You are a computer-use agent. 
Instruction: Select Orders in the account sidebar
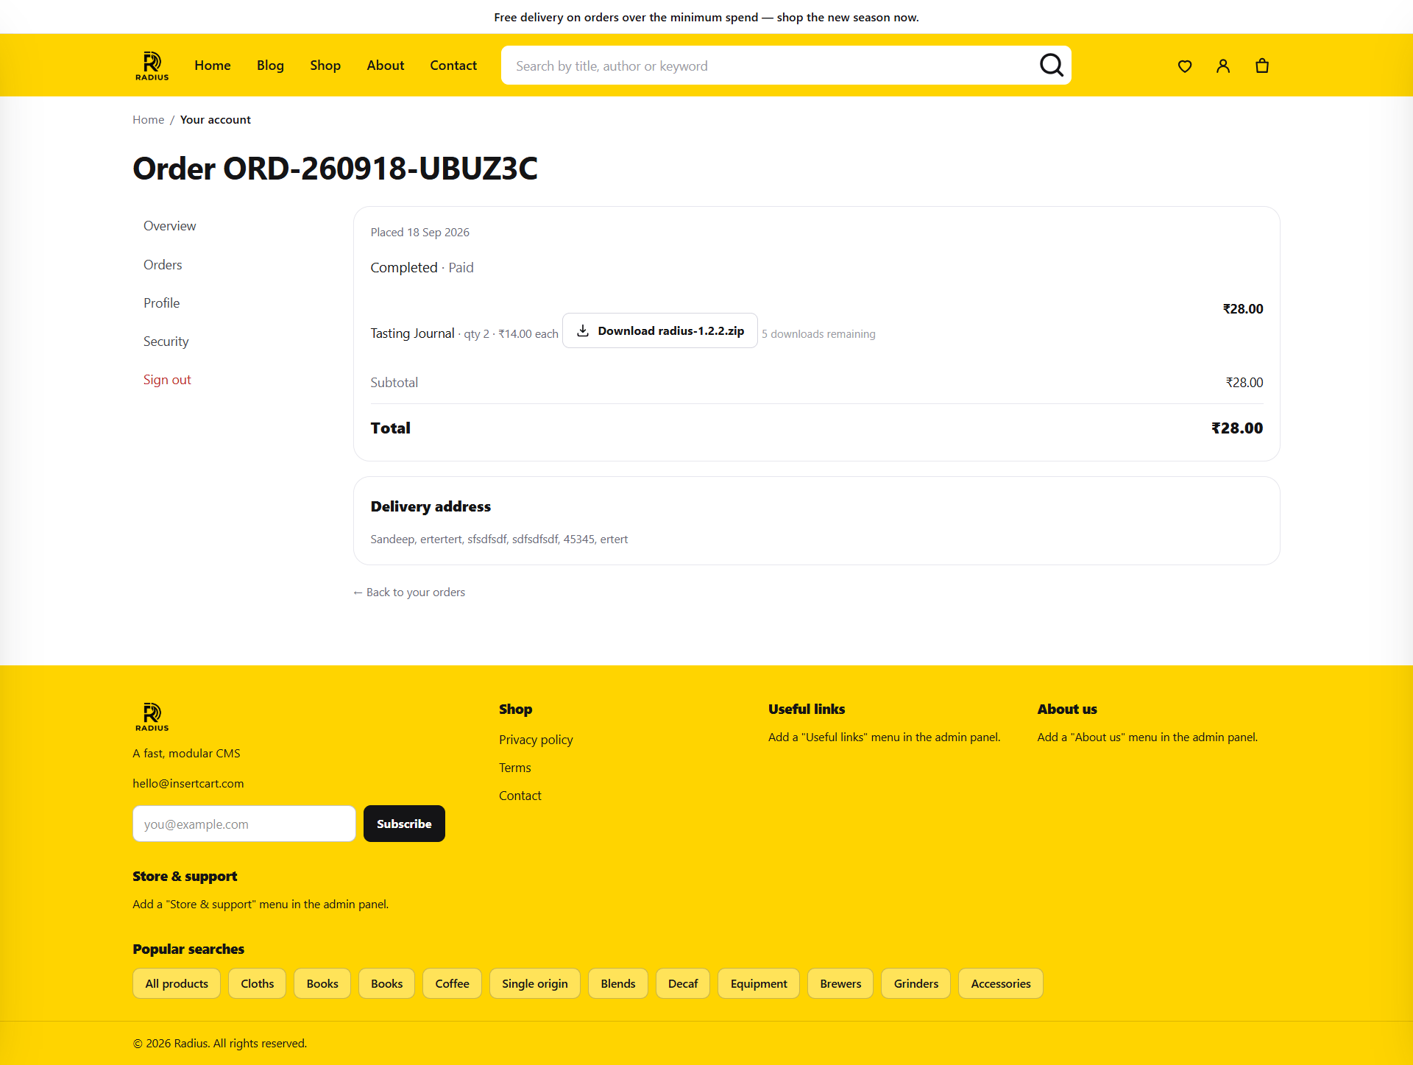163,265
